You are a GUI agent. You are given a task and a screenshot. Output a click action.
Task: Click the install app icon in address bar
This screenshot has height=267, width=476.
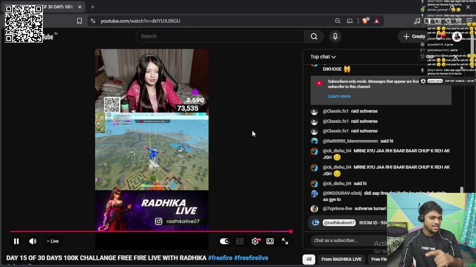pyautogui.click(x=350, y=21)
